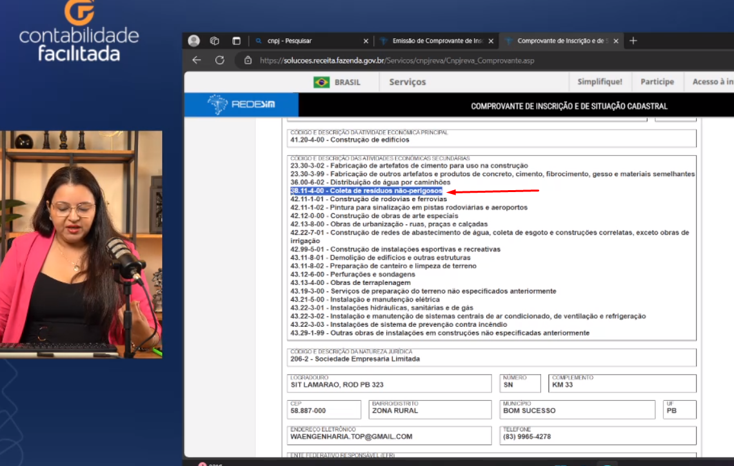Click the bairro value 'ZONA RURAL'
Viewport: 734px width, 466px height.
pos(395,411)
